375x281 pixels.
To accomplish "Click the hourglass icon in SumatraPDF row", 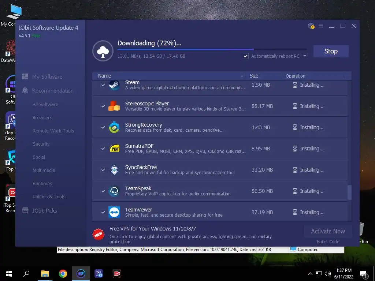I will coord(295,149).
